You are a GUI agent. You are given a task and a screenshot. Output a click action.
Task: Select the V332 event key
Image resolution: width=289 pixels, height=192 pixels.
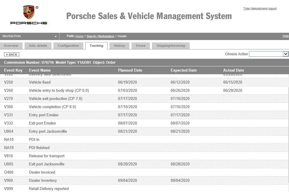click(8, 123)
